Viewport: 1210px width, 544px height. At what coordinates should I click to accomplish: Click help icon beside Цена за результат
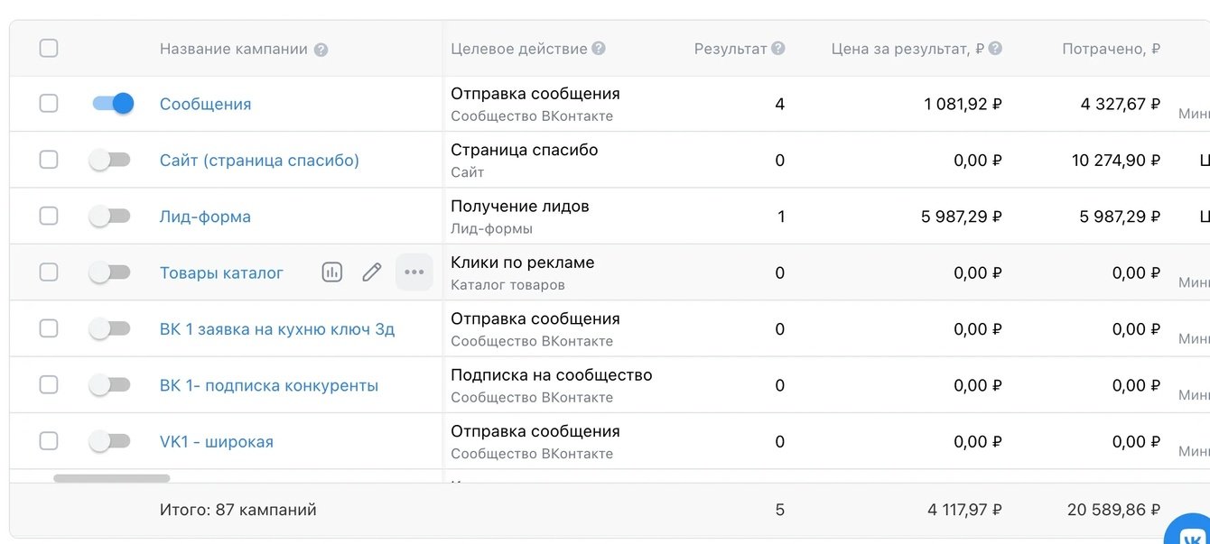coord(995,49)
